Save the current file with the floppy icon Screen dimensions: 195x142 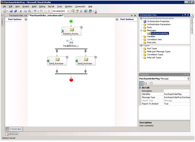11,11
